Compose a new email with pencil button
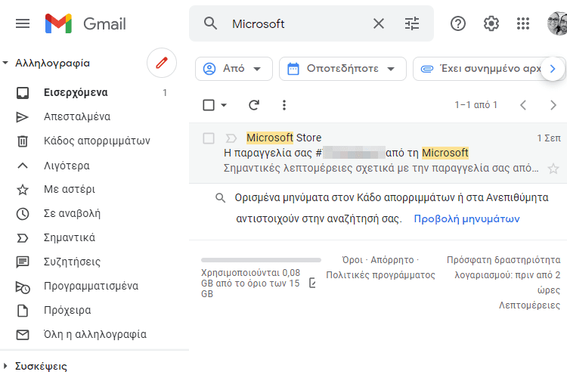This screenshot has width=567, height=378. pos(162,63)
